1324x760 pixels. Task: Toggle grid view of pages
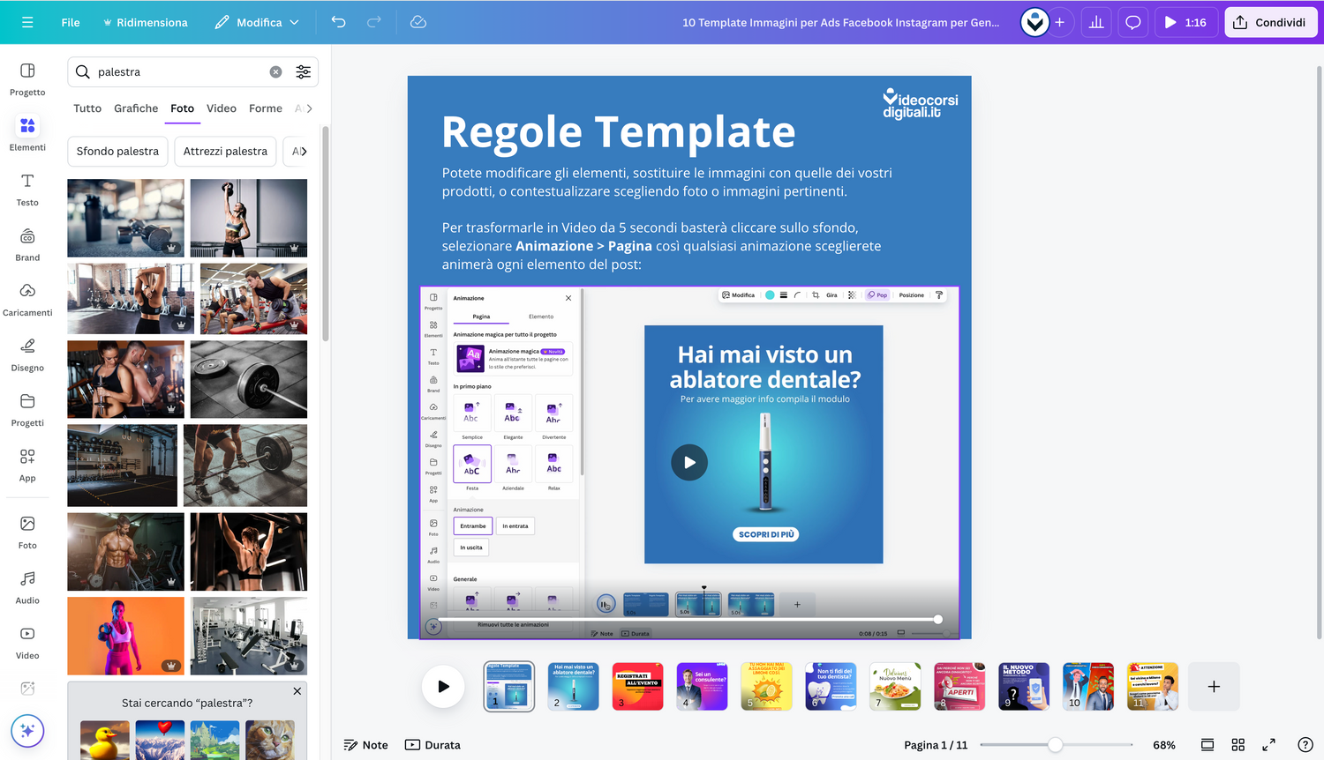(1238, 745)
